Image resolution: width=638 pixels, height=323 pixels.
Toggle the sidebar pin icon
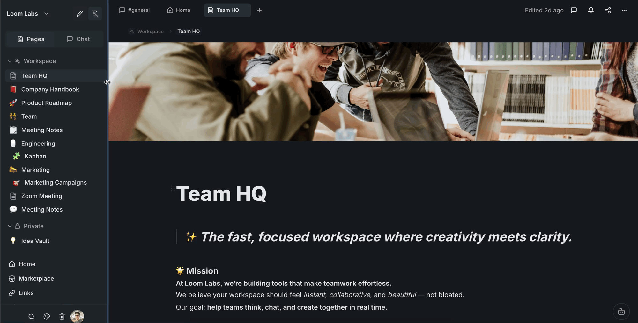point(95,13)
